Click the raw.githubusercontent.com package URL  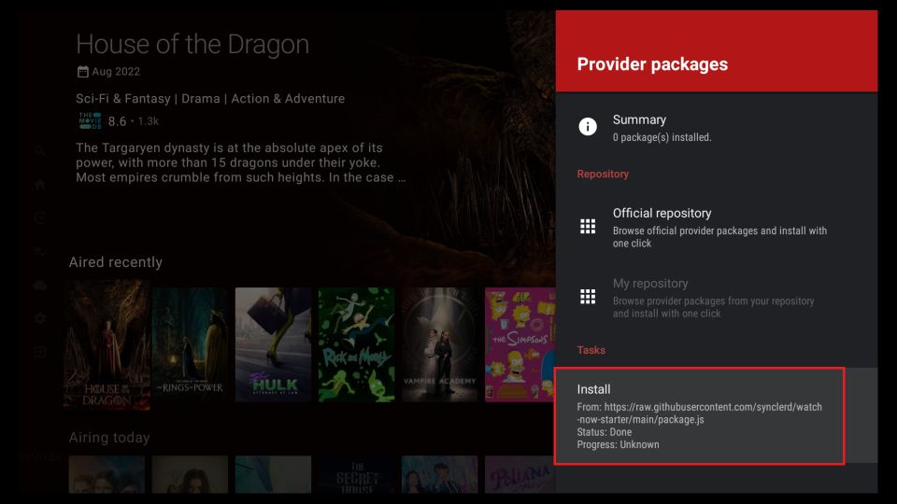[699, 413]
